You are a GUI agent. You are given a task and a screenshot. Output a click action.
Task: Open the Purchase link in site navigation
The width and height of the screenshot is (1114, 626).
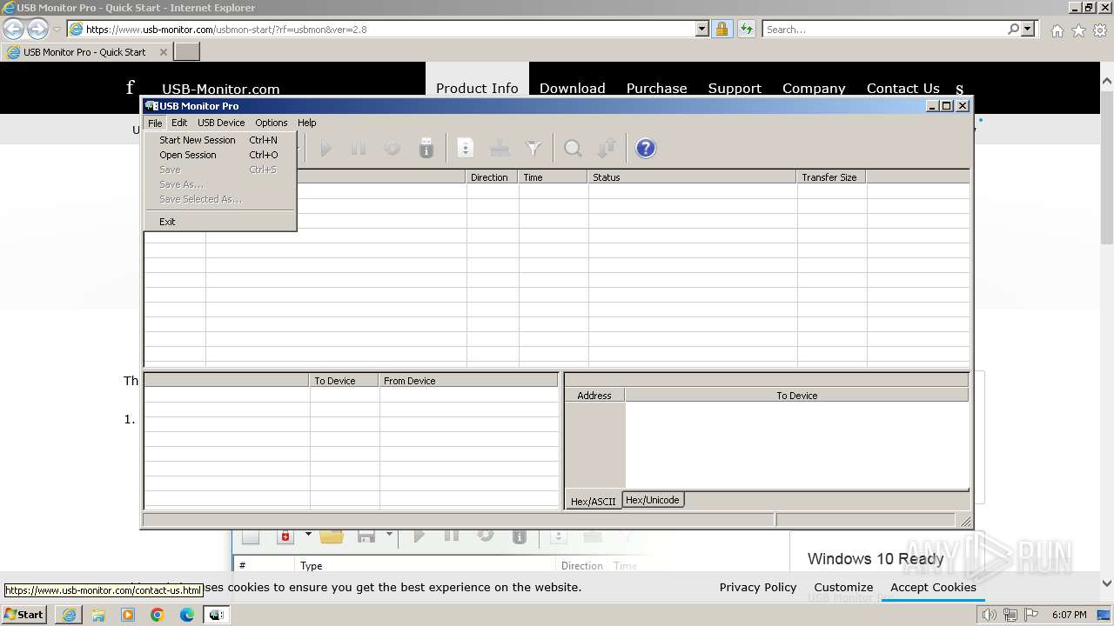pos(657,88)
